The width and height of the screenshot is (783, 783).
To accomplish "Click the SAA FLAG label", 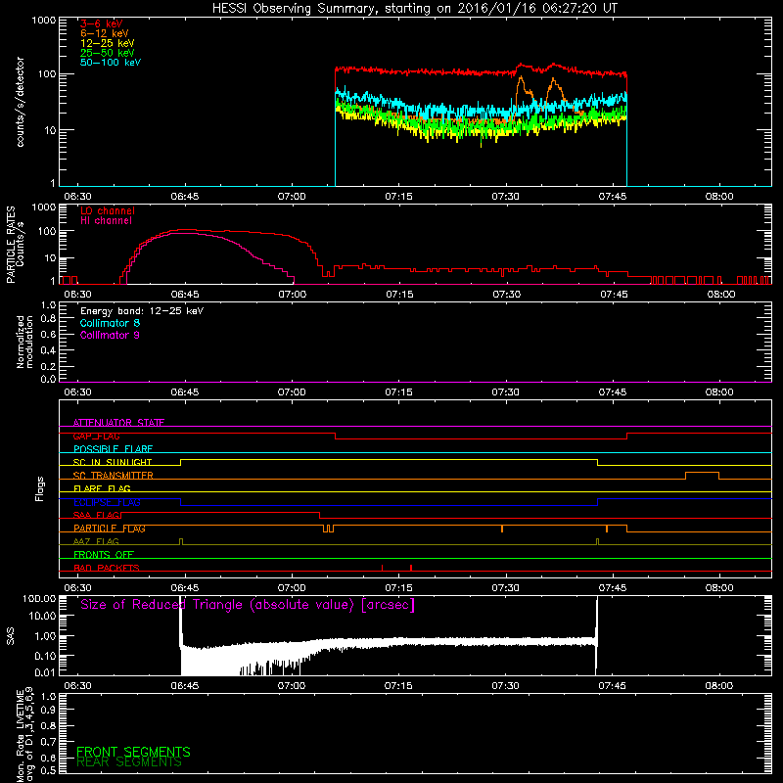I will [96, 516].
